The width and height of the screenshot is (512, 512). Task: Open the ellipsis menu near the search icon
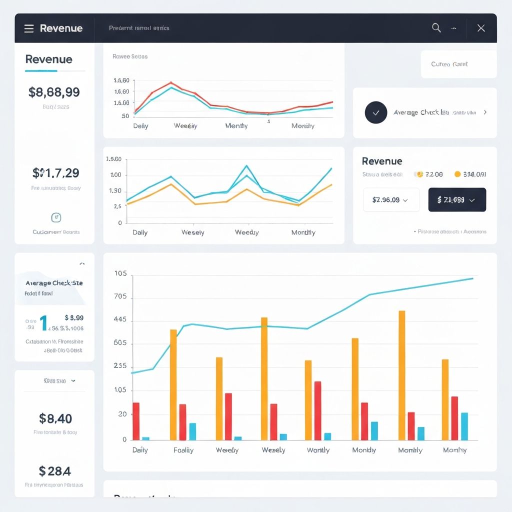coord(454,28)
